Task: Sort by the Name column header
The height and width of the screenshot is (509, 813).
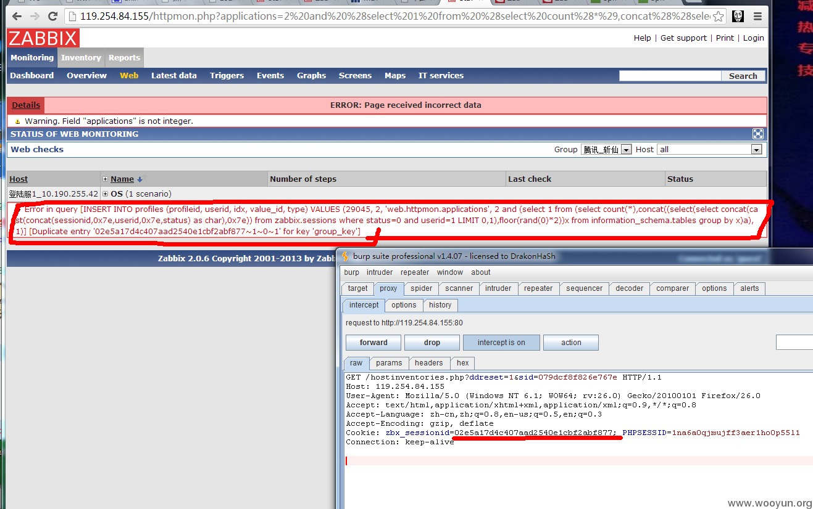Action: (x=122, y=179)
